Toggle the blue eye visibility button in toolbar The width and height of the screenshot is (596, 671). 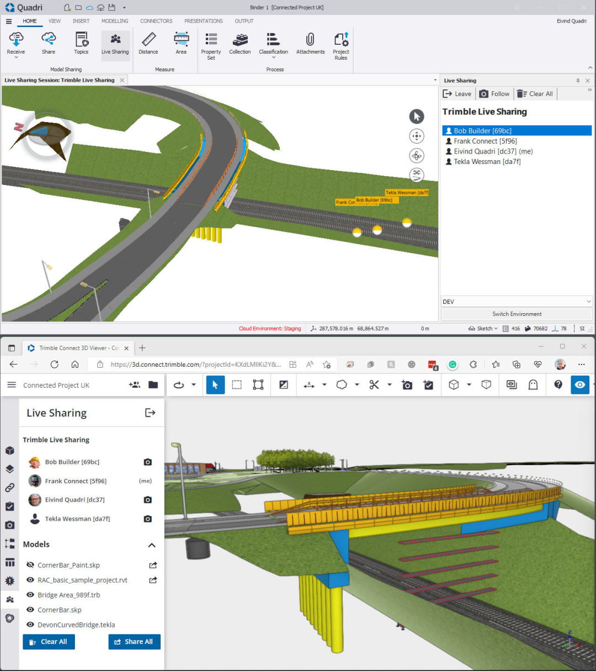[580, 385]
